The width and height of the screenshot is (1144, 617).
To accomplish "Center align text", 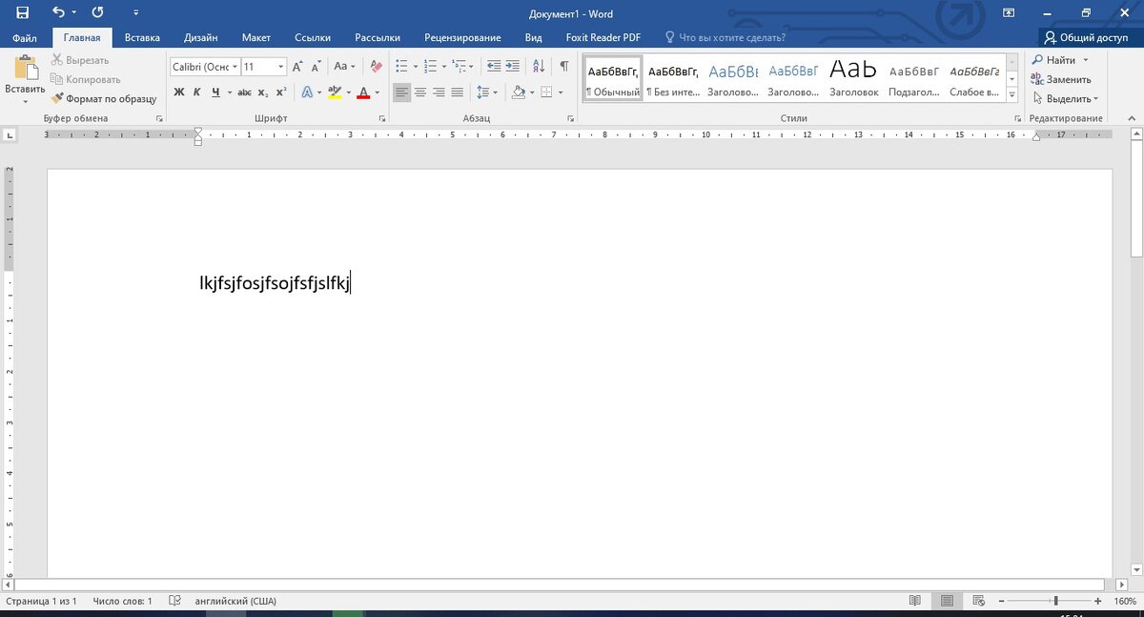I will tap(420, 93).
